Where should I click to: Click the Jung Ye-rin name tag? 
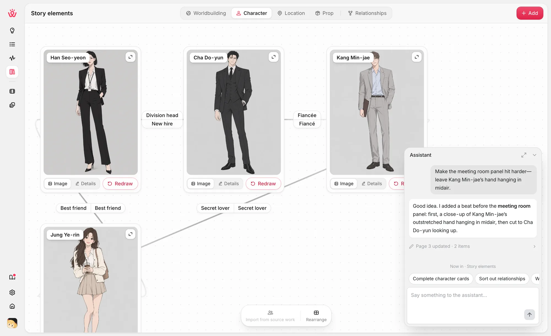pos(65,235)
